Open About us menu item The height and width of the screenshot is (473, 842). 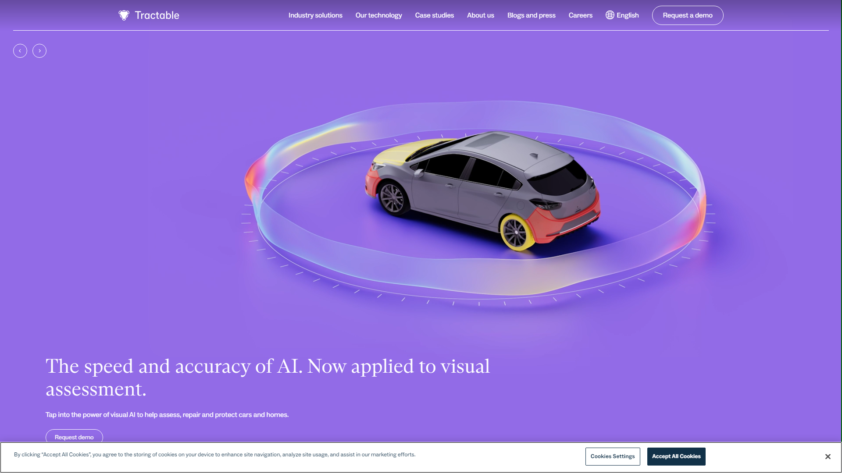480,15
